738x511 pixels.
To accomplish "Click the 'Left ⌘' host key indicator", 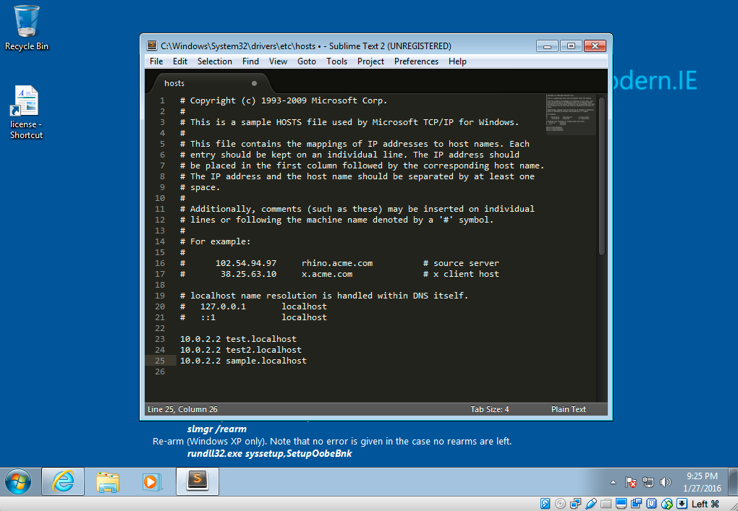I will click(x=705, y=504).
